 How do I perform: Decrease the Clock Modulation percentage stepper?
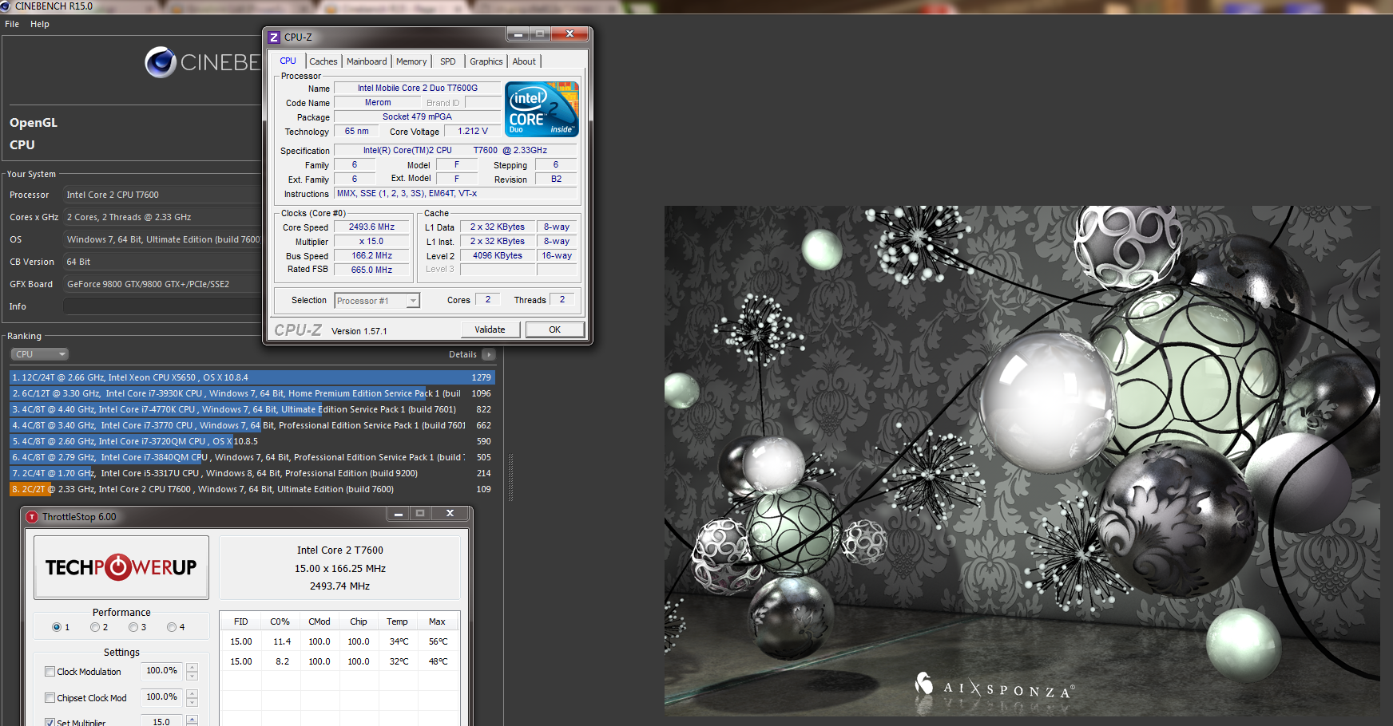click(192, 676)
